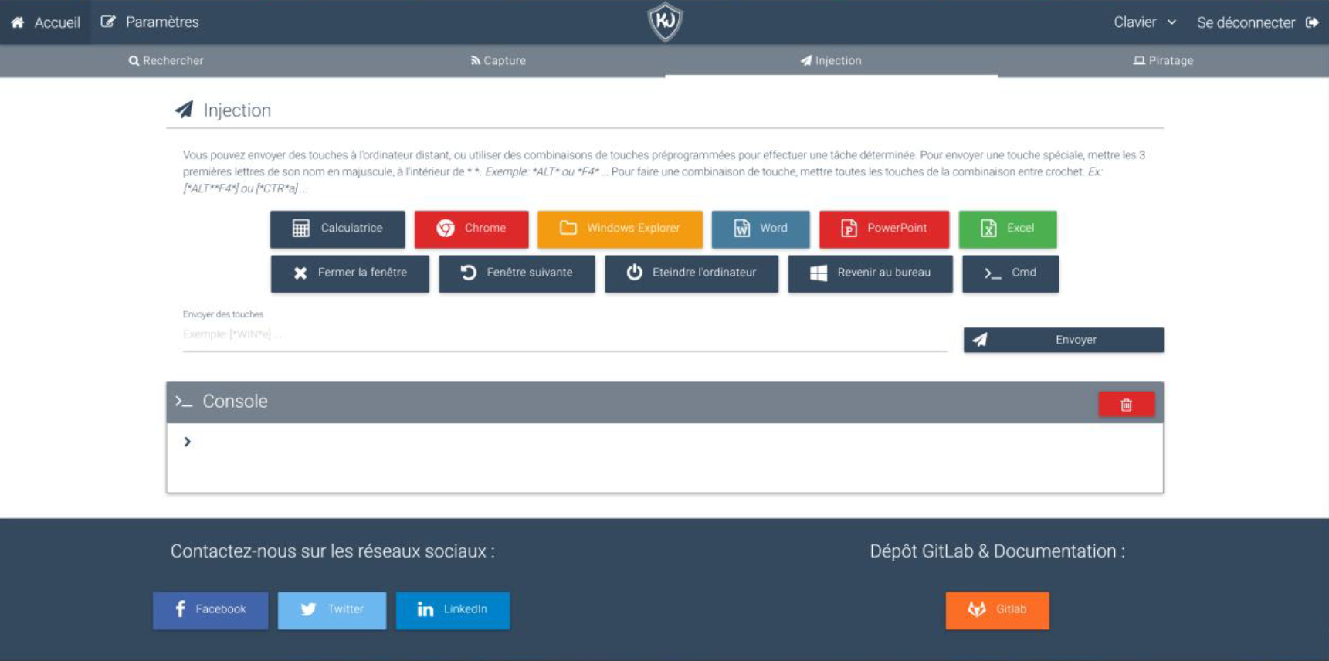This screenshot has width=1329, height=661.
Task: Focus the Envoyer des touches input field
Action: [x=564, y=335]
